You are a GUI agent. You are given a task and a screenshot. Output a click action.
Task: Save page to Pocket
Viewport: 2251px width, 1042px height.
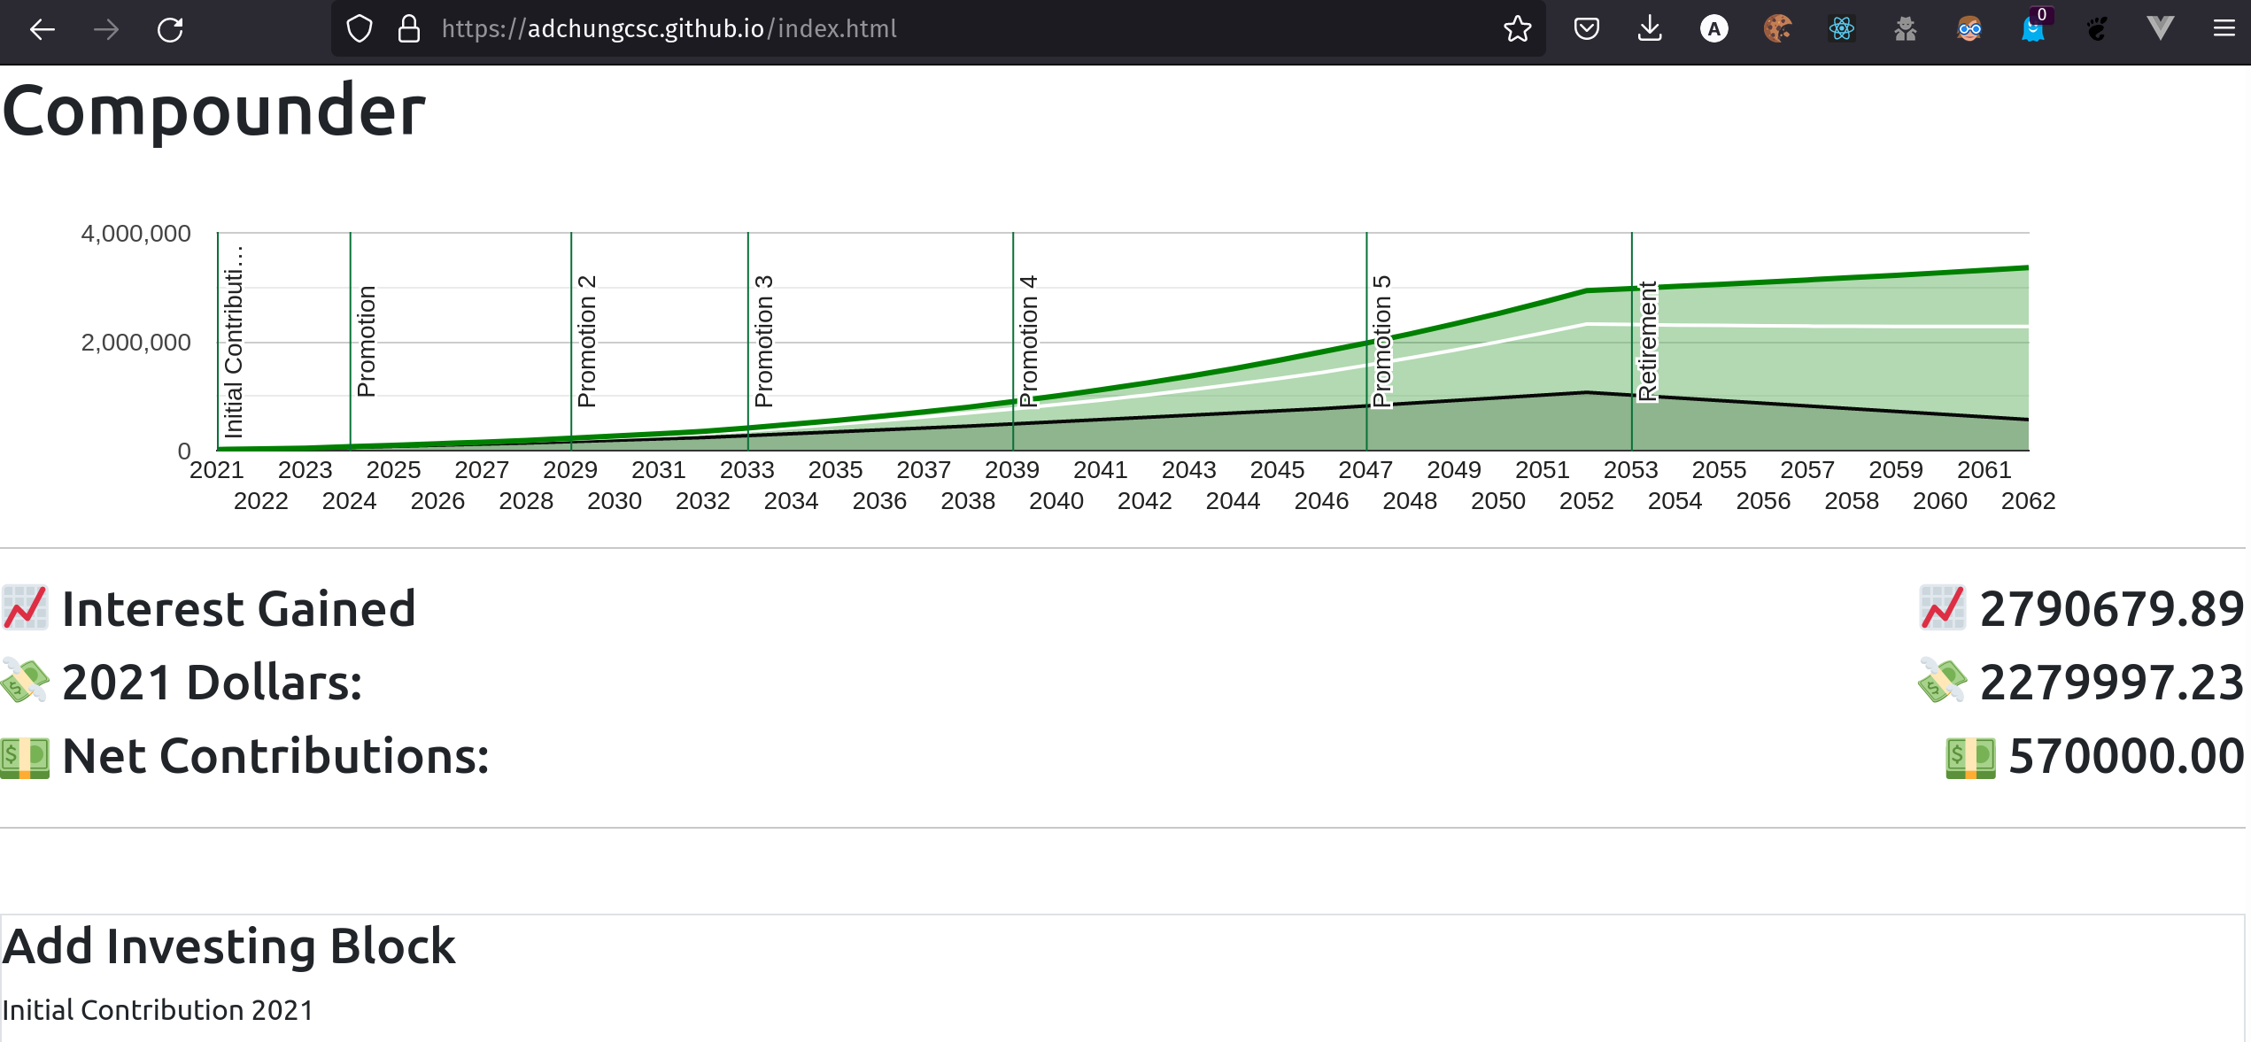click(x=1586, y=29)
